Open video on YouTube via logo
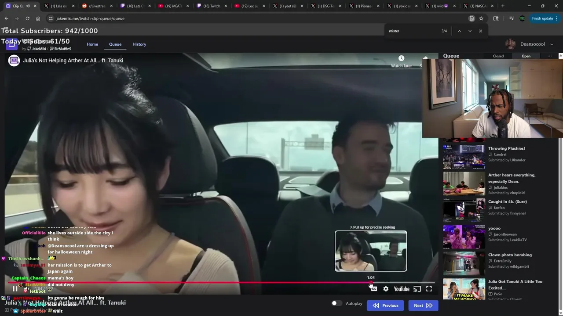 (x=402, y=289)
